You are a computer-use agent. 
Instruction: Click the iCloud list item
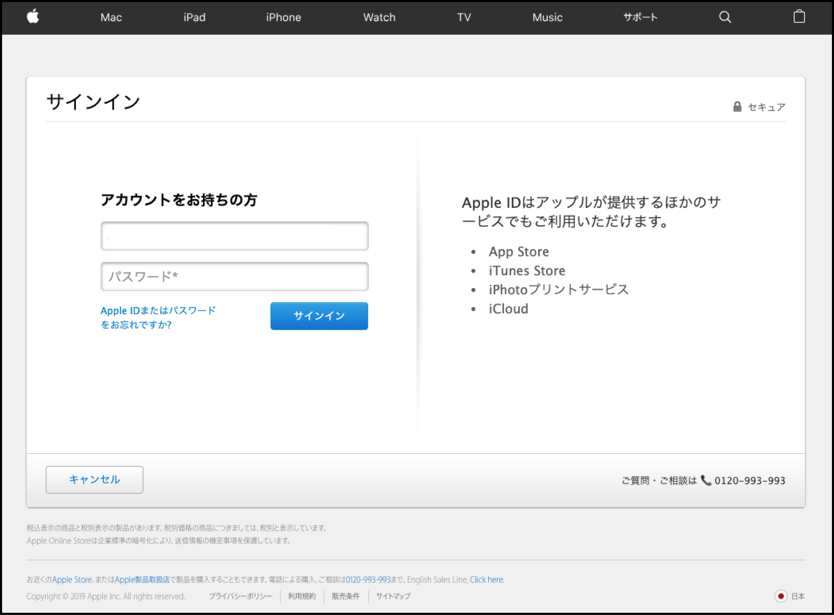tap(508, 309)
